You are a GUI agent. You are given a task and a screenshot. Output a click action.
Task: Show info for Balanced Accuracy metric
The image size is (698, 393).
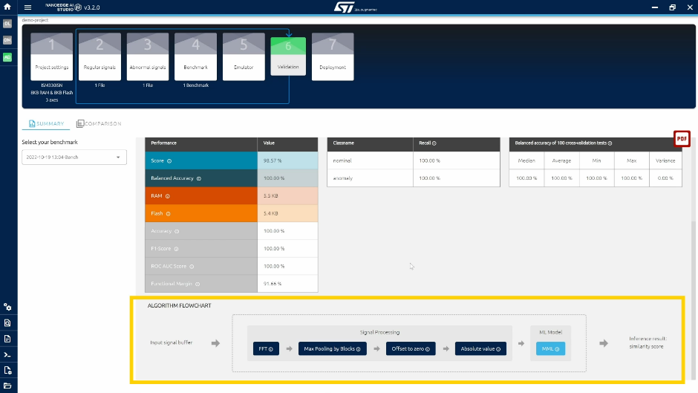coord(199,178)
